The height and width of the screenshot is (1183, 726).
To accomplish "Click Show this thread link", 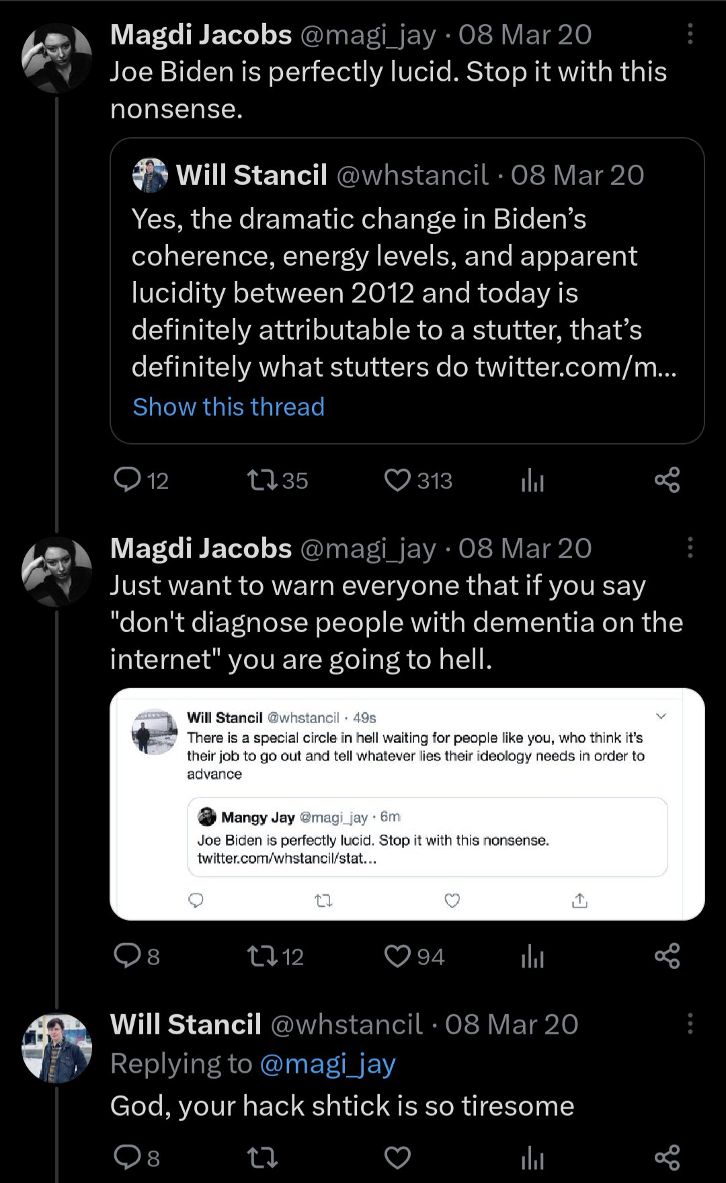I will 229,407.
